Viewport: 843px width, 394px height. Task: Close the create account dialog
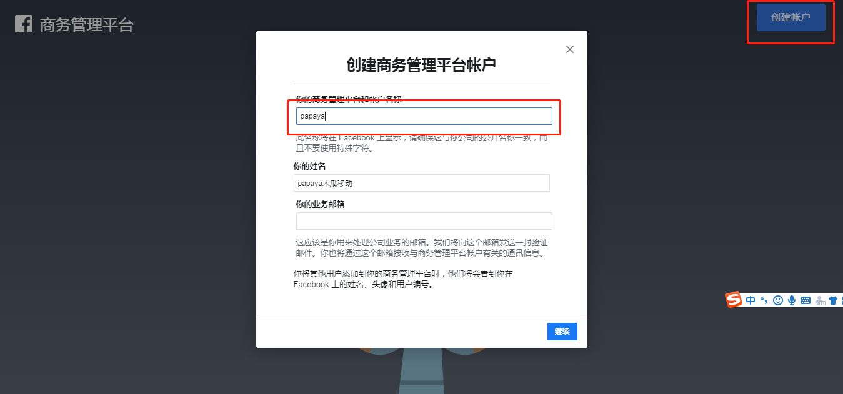coord(569,49)
